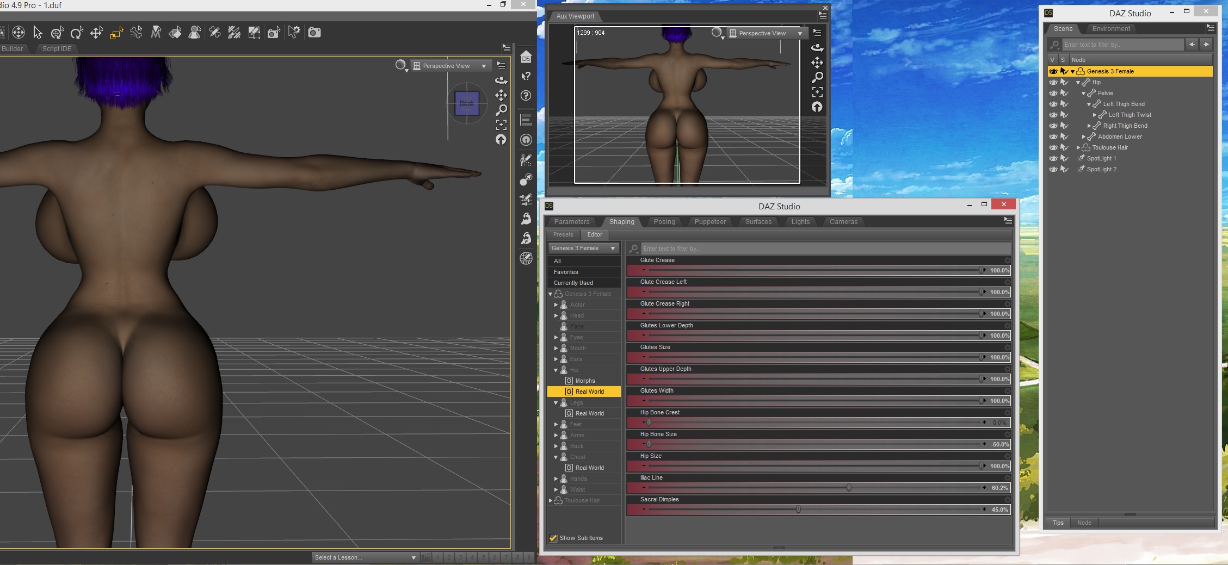Select the Rotate tool in the toolbar
The width and height of the screenshot is (1228, 565).
77,33
